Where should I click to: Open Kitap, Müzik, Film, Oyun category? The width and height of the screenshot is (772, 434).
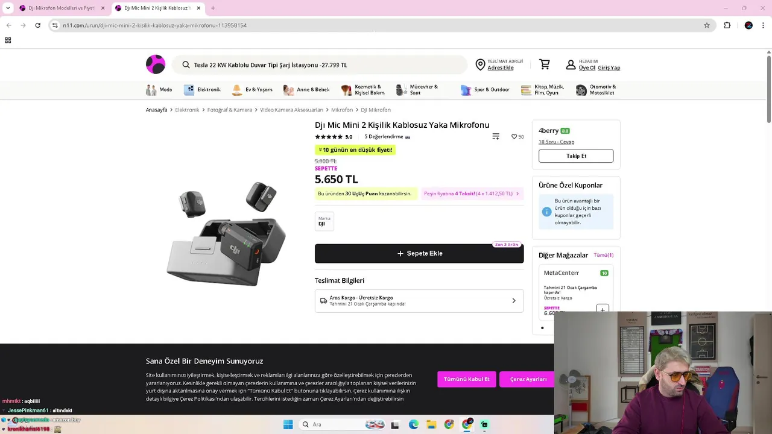click(543, 90)
